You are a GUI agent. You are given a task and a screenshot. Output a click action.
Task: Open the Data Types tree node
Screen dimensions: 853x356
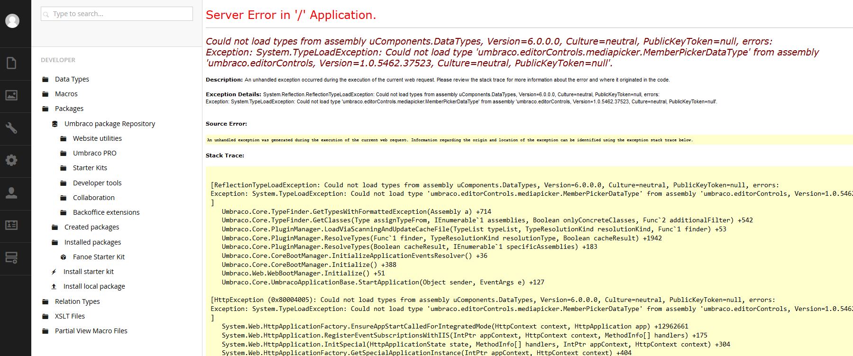tap(72, 79)
